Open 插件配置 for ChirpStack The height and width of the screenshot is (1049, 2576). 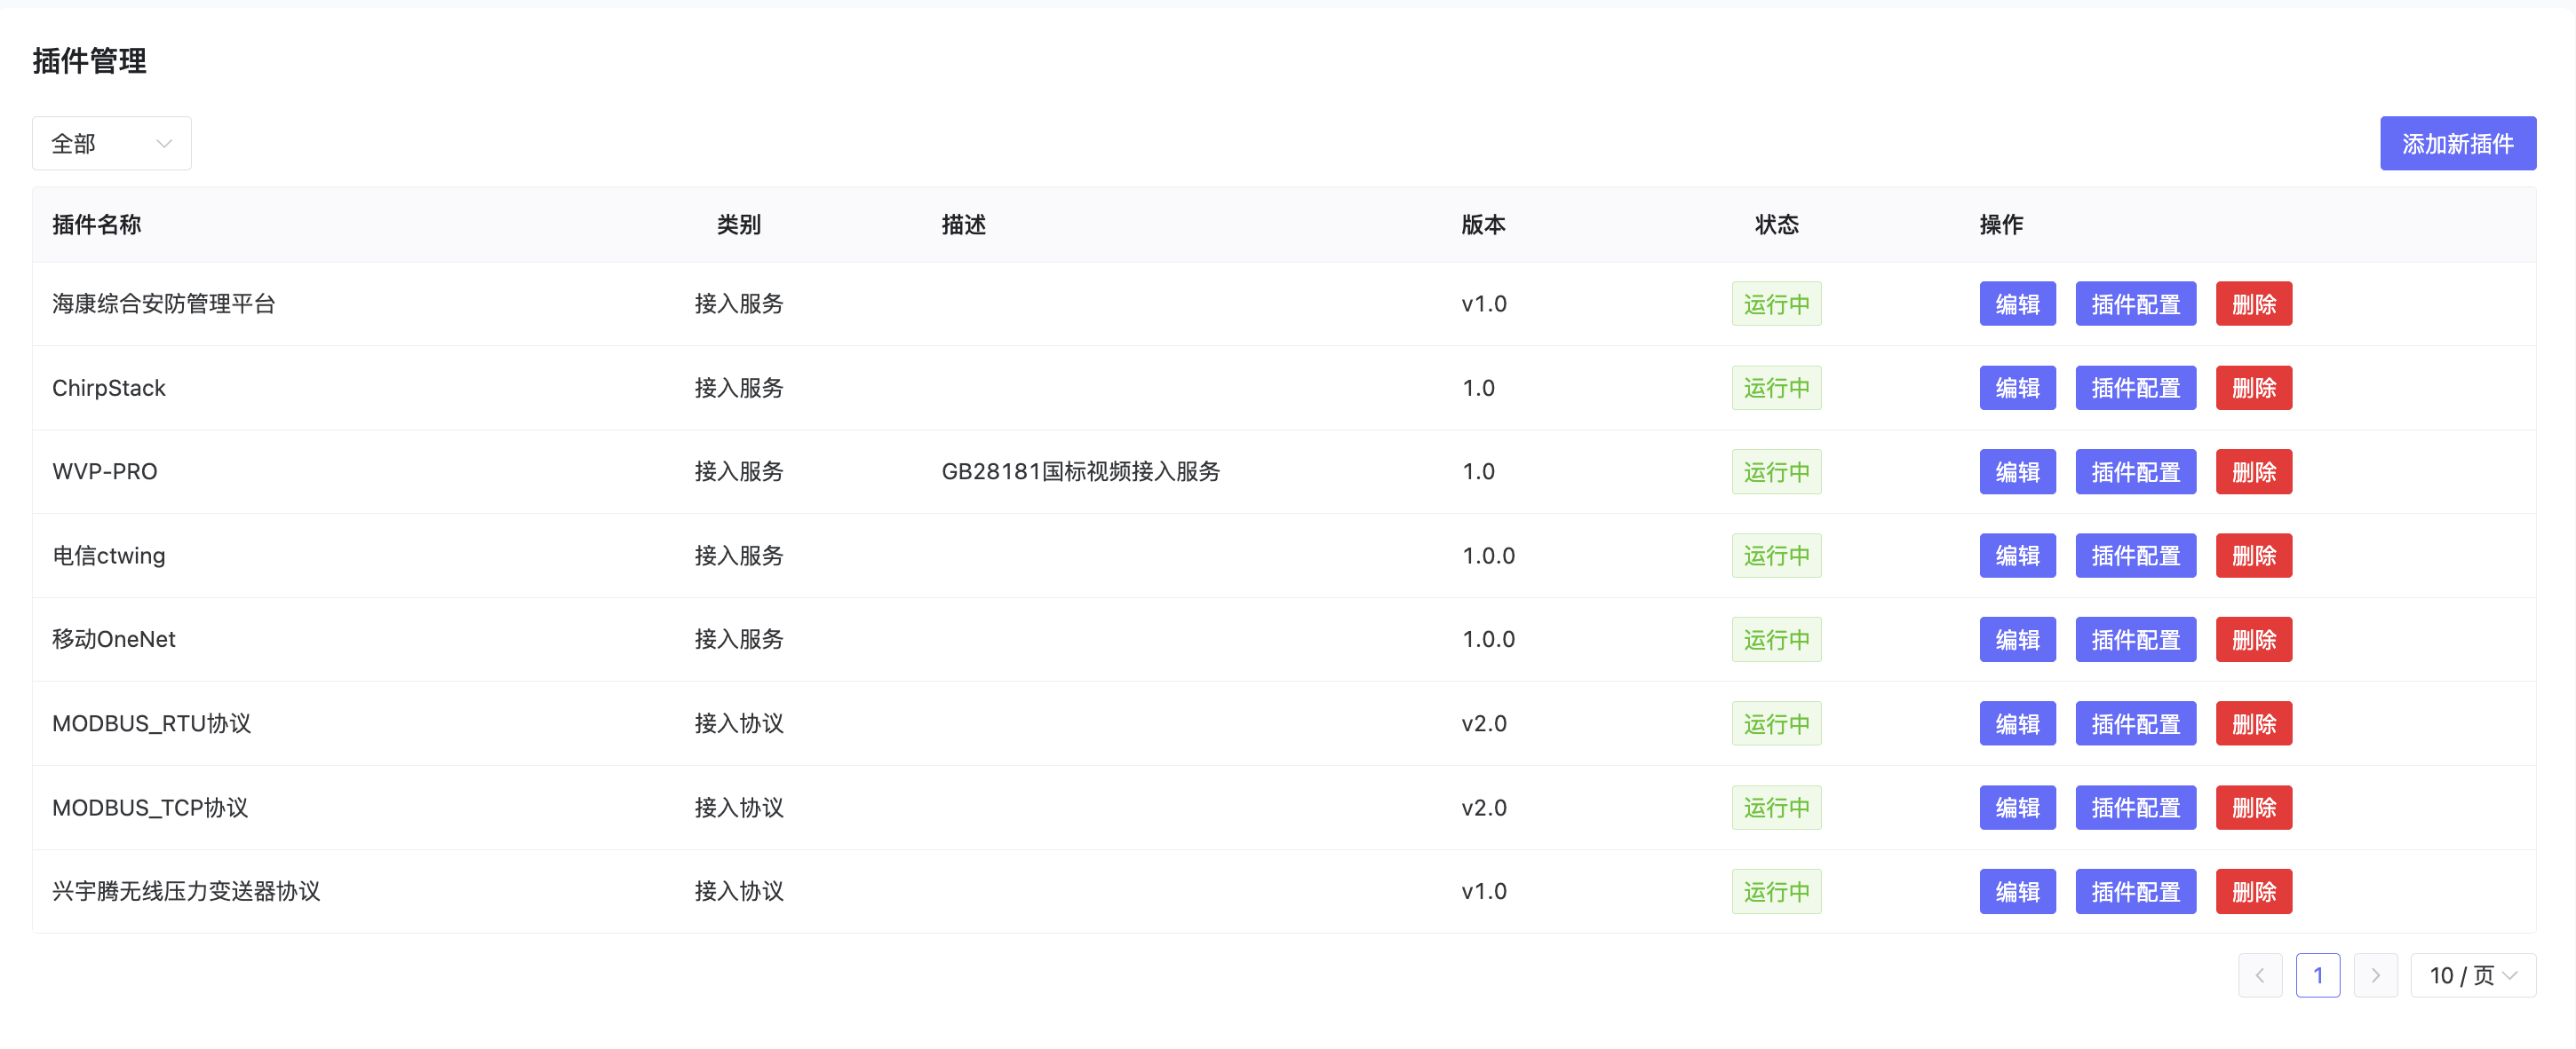point(2135,388)
